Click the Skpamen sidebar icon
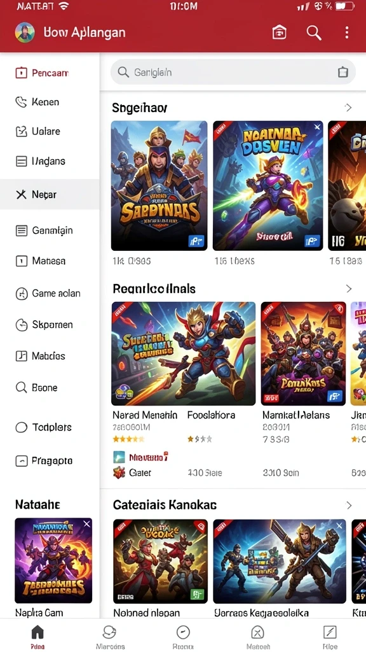The height and width of the screenshot is (652, 366). click(21, 325)
